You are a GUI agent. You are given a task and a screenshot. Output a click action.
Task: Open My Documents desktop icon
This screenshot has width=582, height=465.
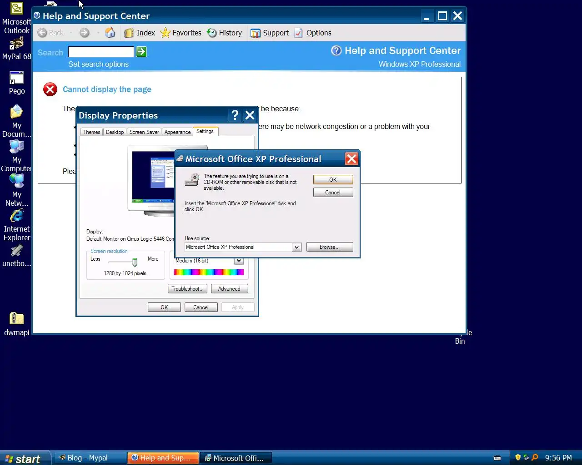16,121
